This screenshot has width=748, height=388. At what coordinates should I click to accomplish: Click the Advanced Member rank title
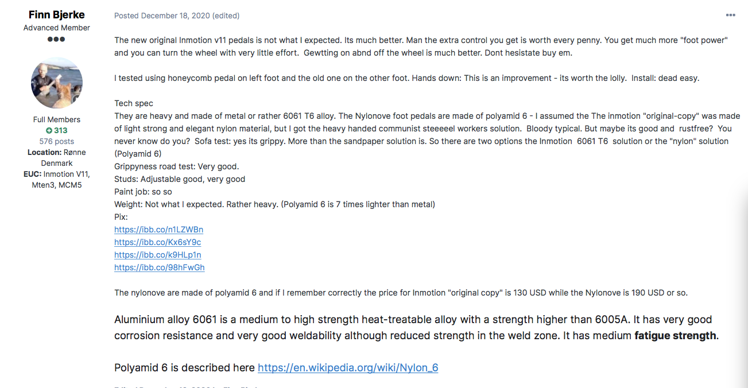56,28
